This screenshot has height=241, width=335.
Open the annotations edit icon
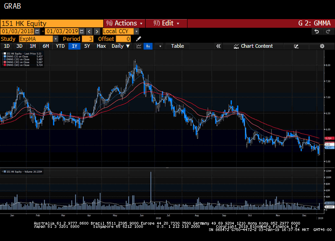tap(296, 46)
